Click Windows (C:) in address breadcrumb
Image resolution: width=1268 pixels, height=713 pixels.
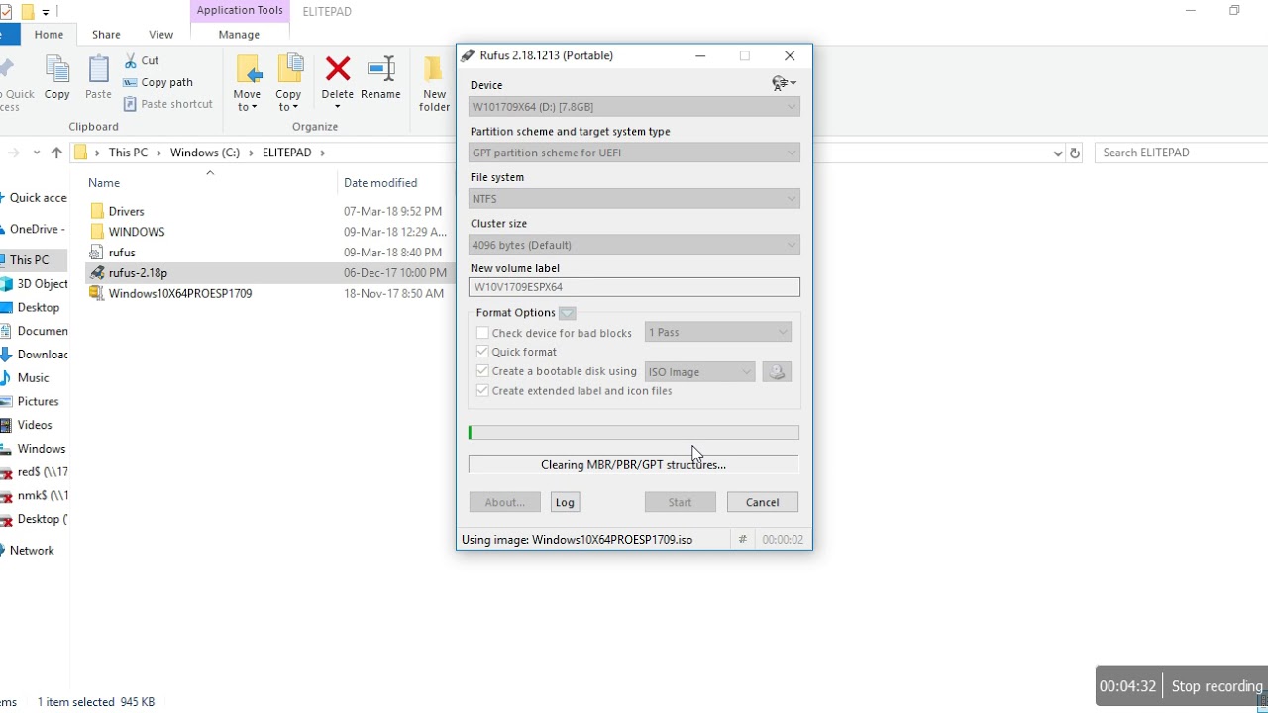205,153
